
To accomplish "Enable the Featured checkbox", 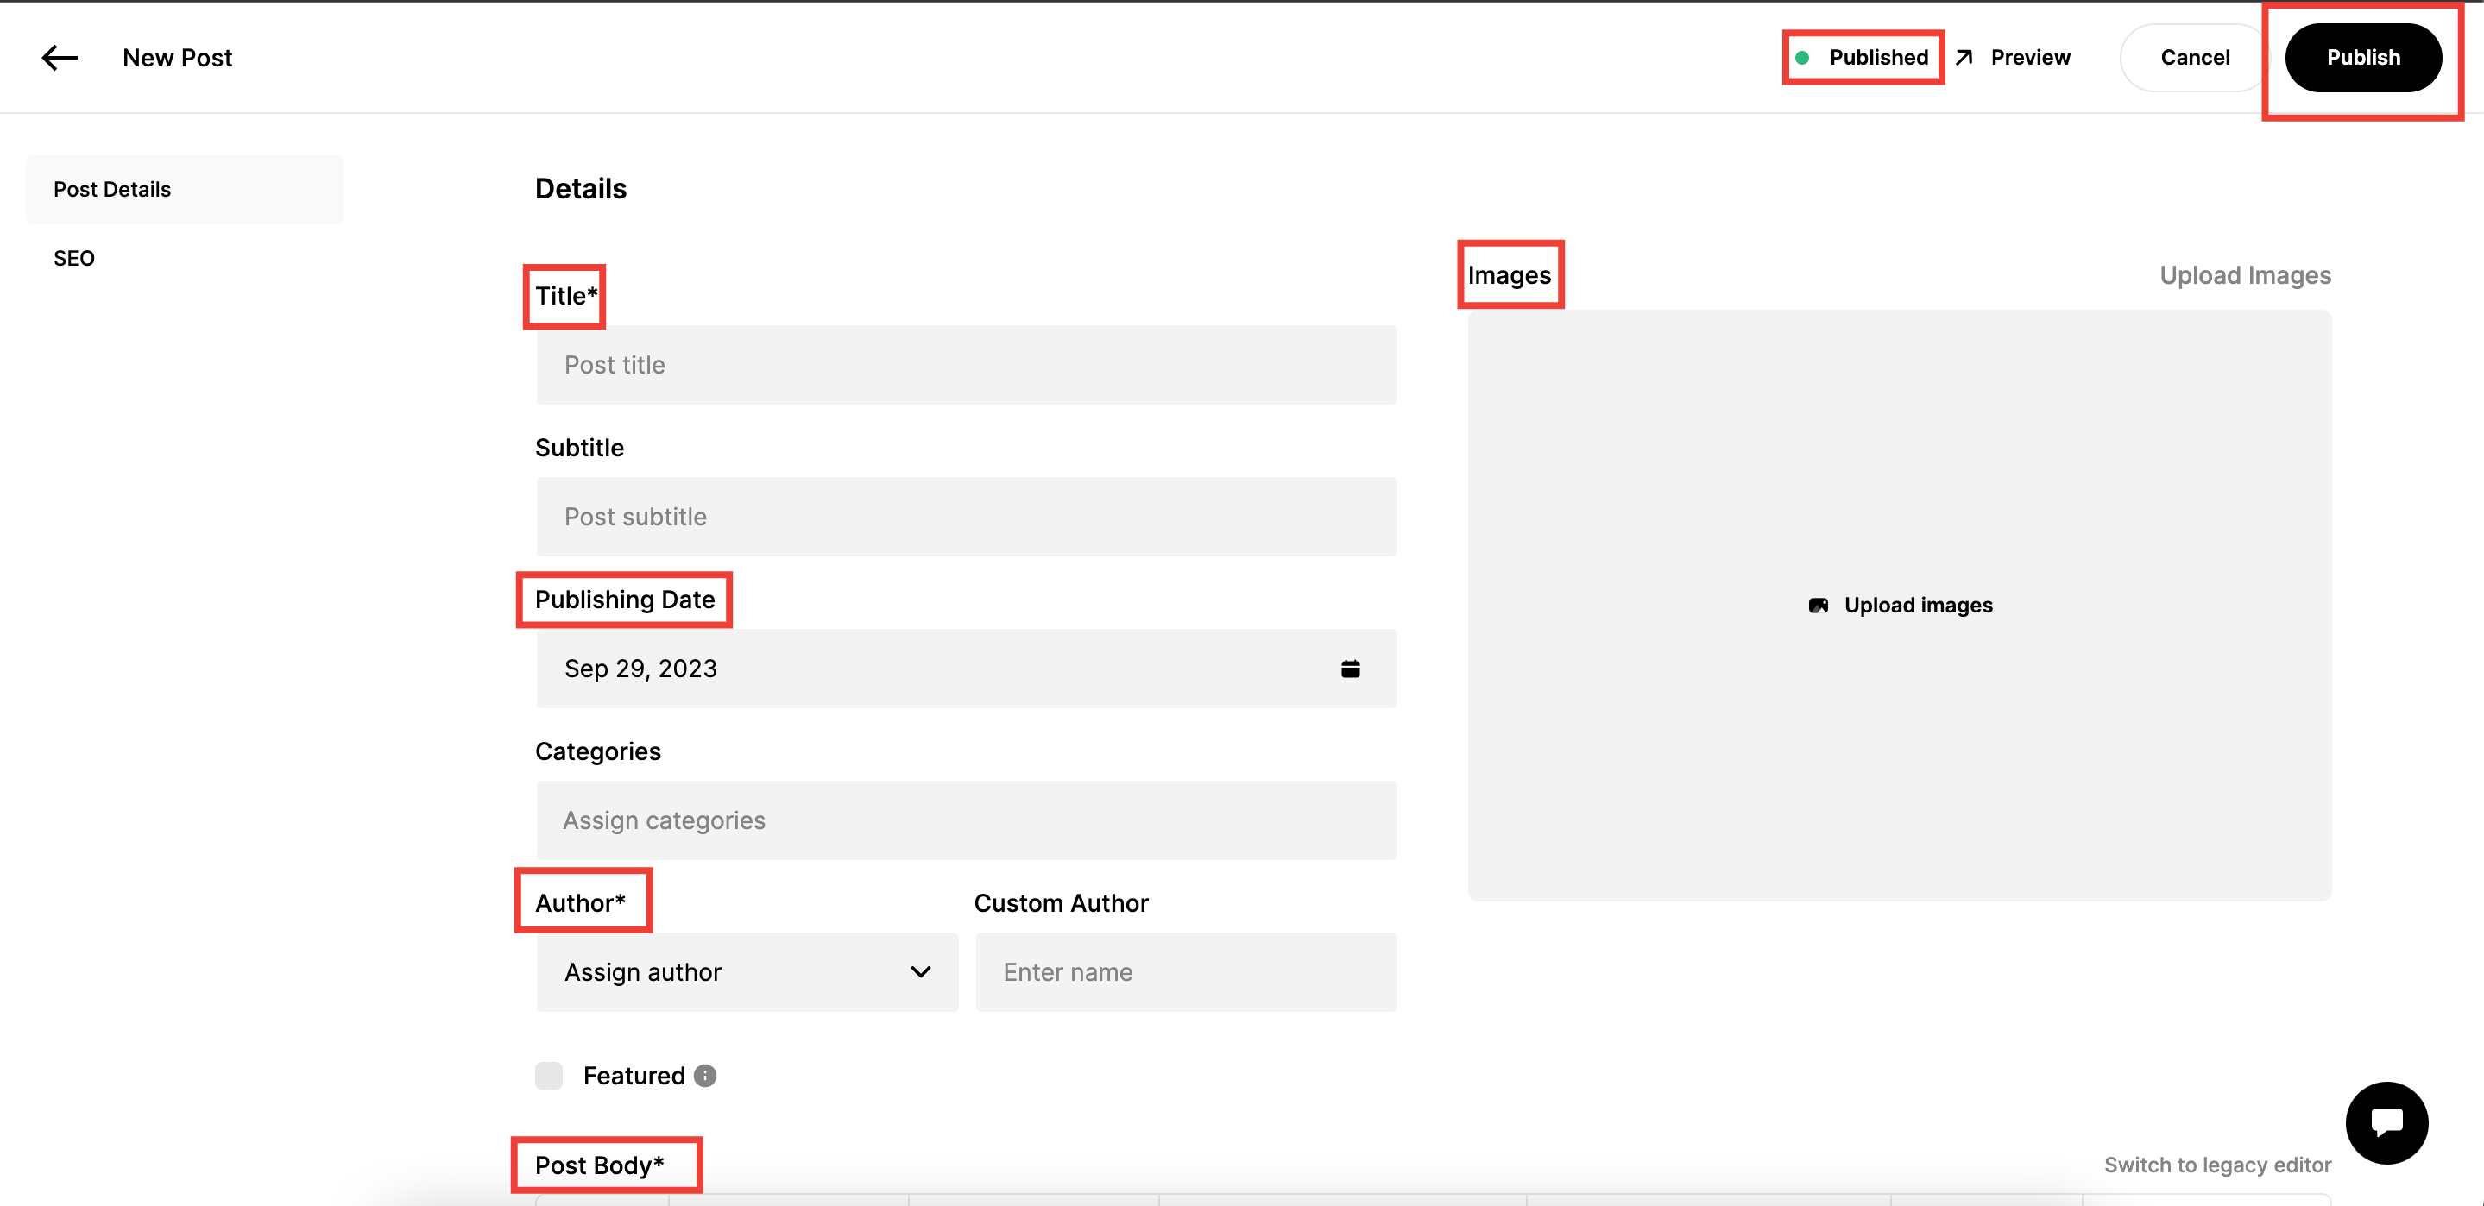I will 549,1075.
